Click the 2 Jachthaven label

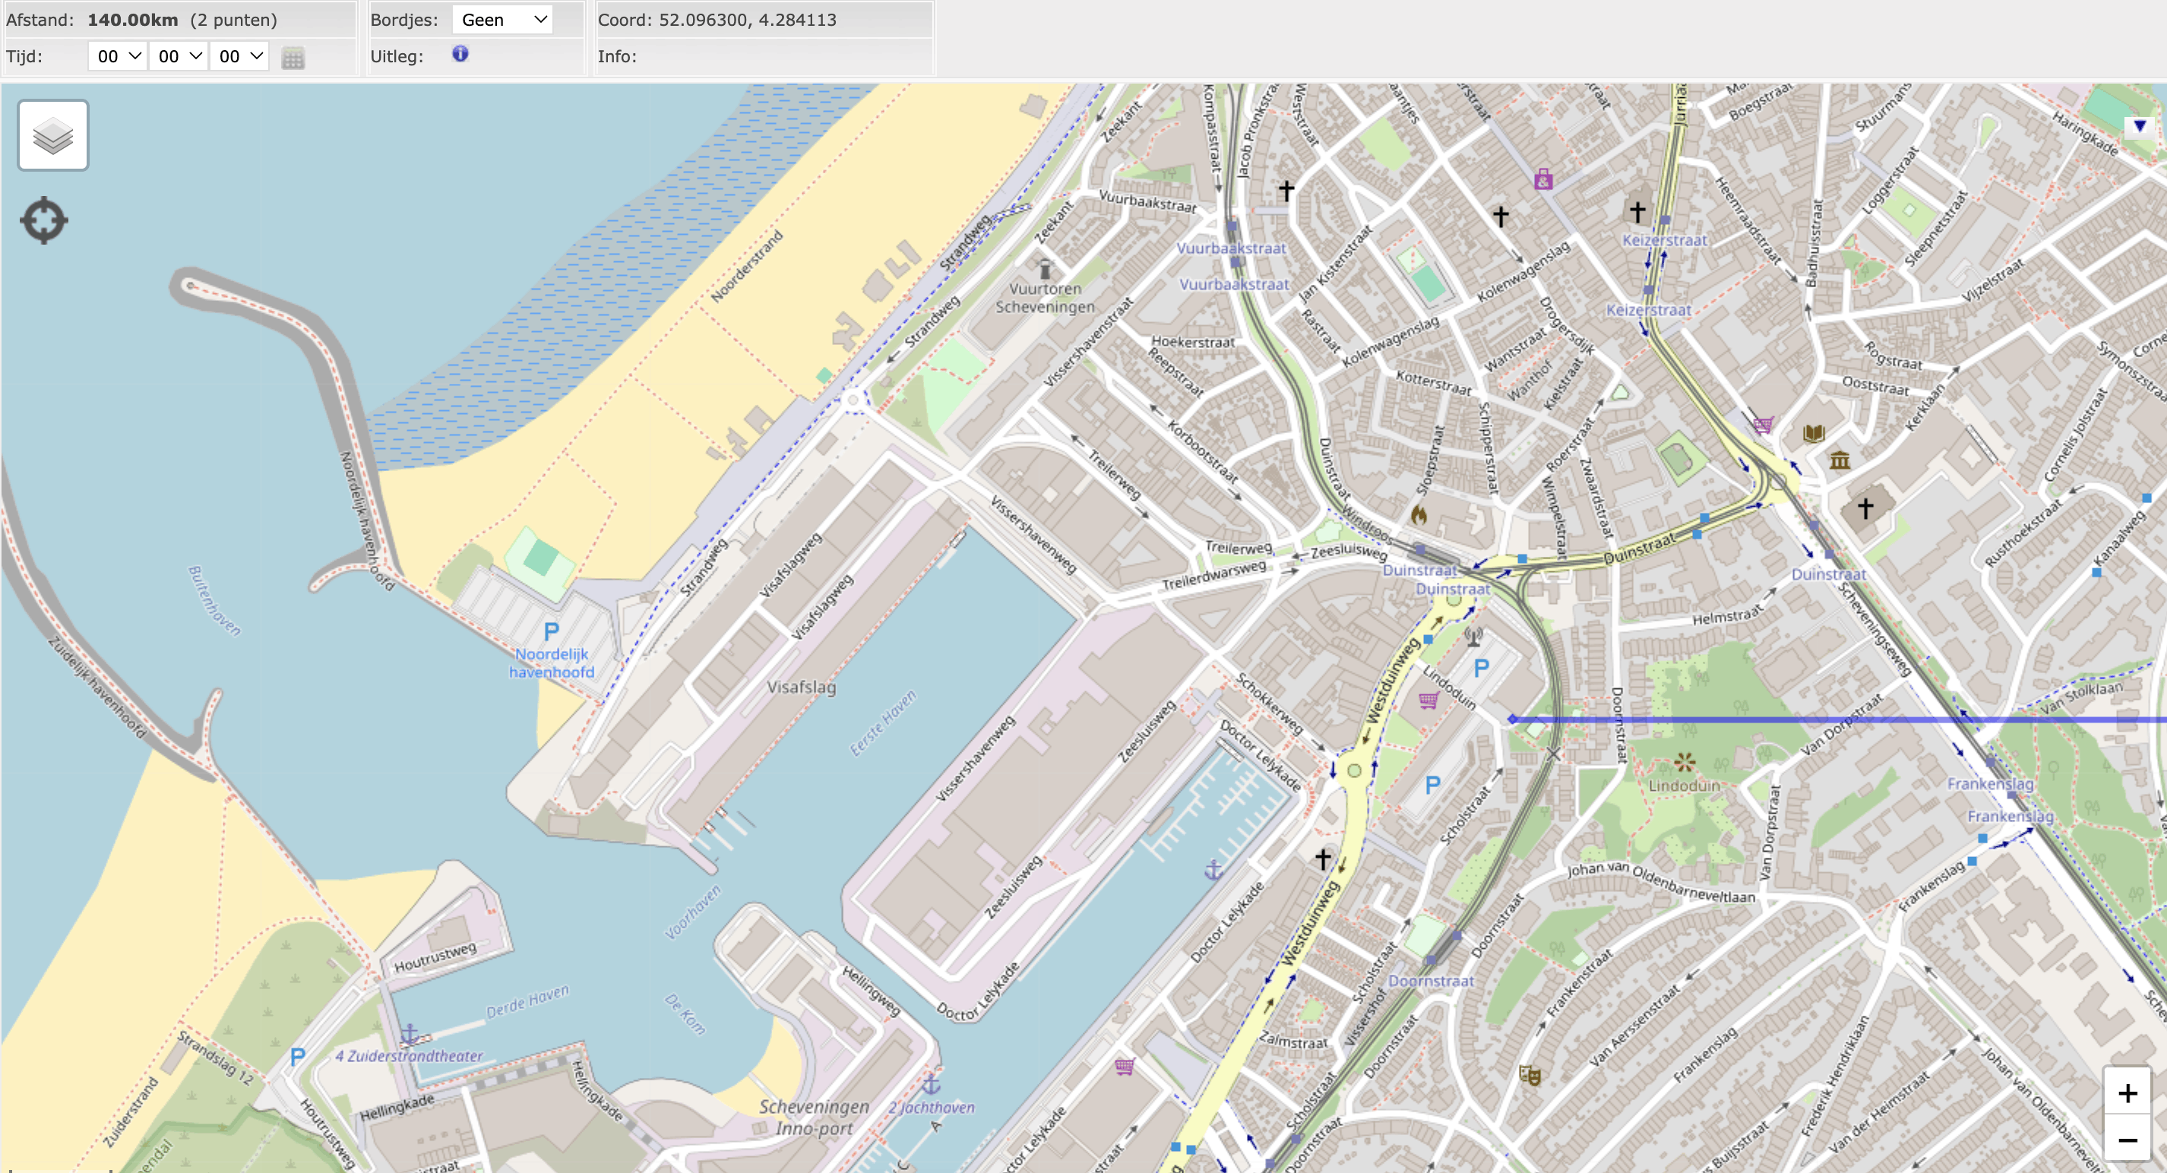click(932, 1108)
